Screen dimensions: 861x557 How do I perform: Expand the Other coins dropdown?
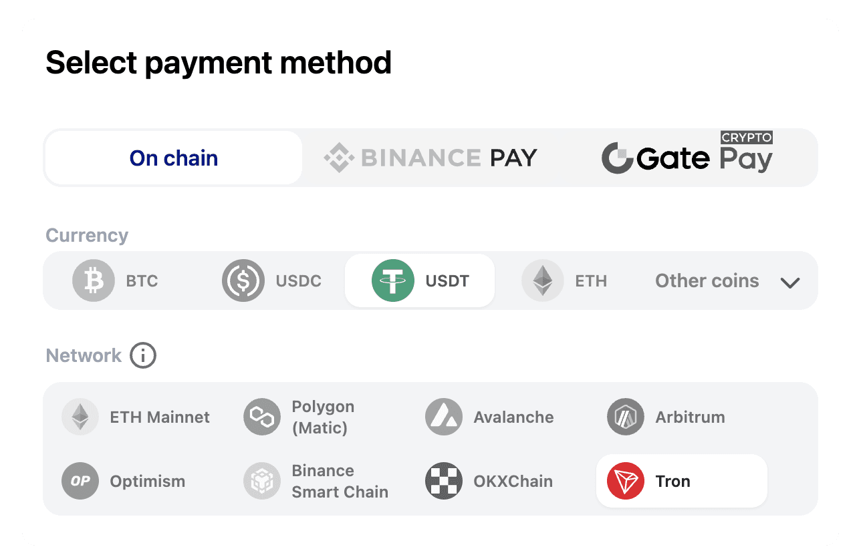tap(707, 281)
